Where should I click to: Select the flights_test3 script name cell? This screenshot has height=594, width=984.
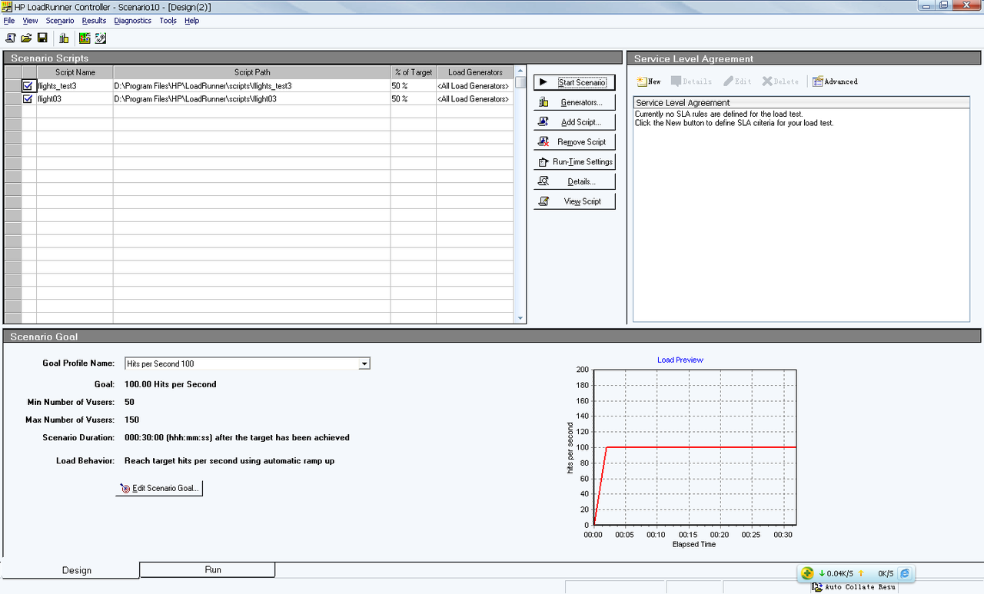[x=75, y=86]
